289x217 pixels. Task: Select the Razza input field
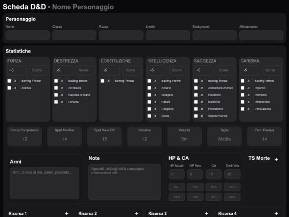[121, 35]
